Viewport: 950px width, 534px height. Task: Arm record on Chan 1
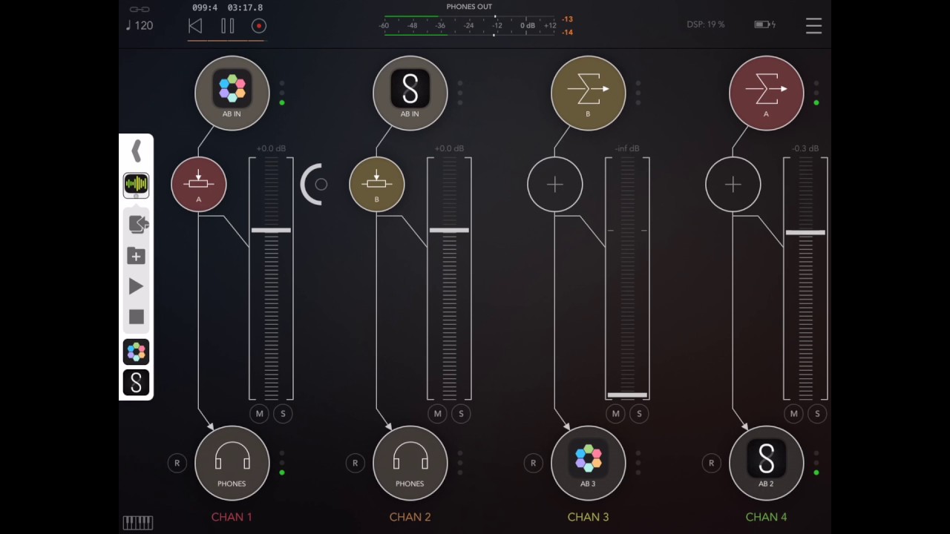(x=177, y=463)
